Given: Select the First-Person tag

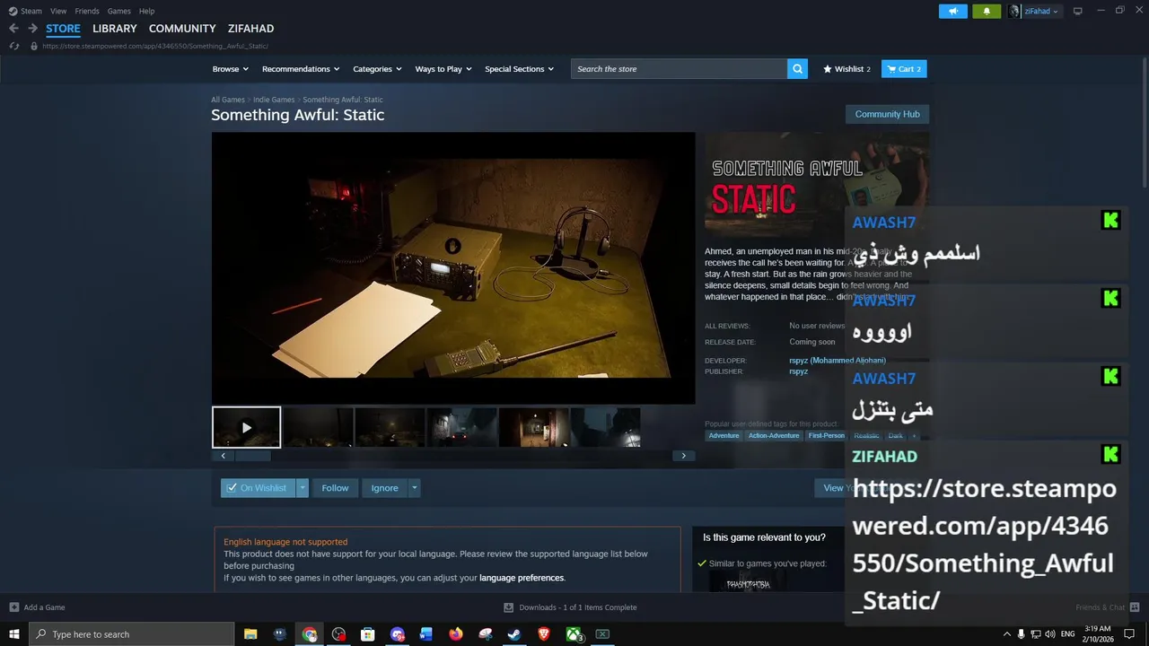Looking at the screenshot, I should click(x=826, y=436).
